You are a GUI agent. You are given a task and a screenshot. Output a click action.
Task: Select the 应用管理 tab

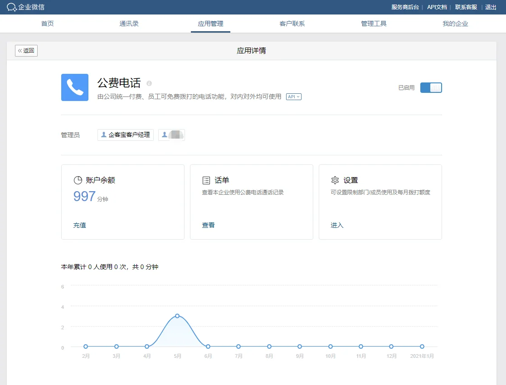(x=210, y=24)
